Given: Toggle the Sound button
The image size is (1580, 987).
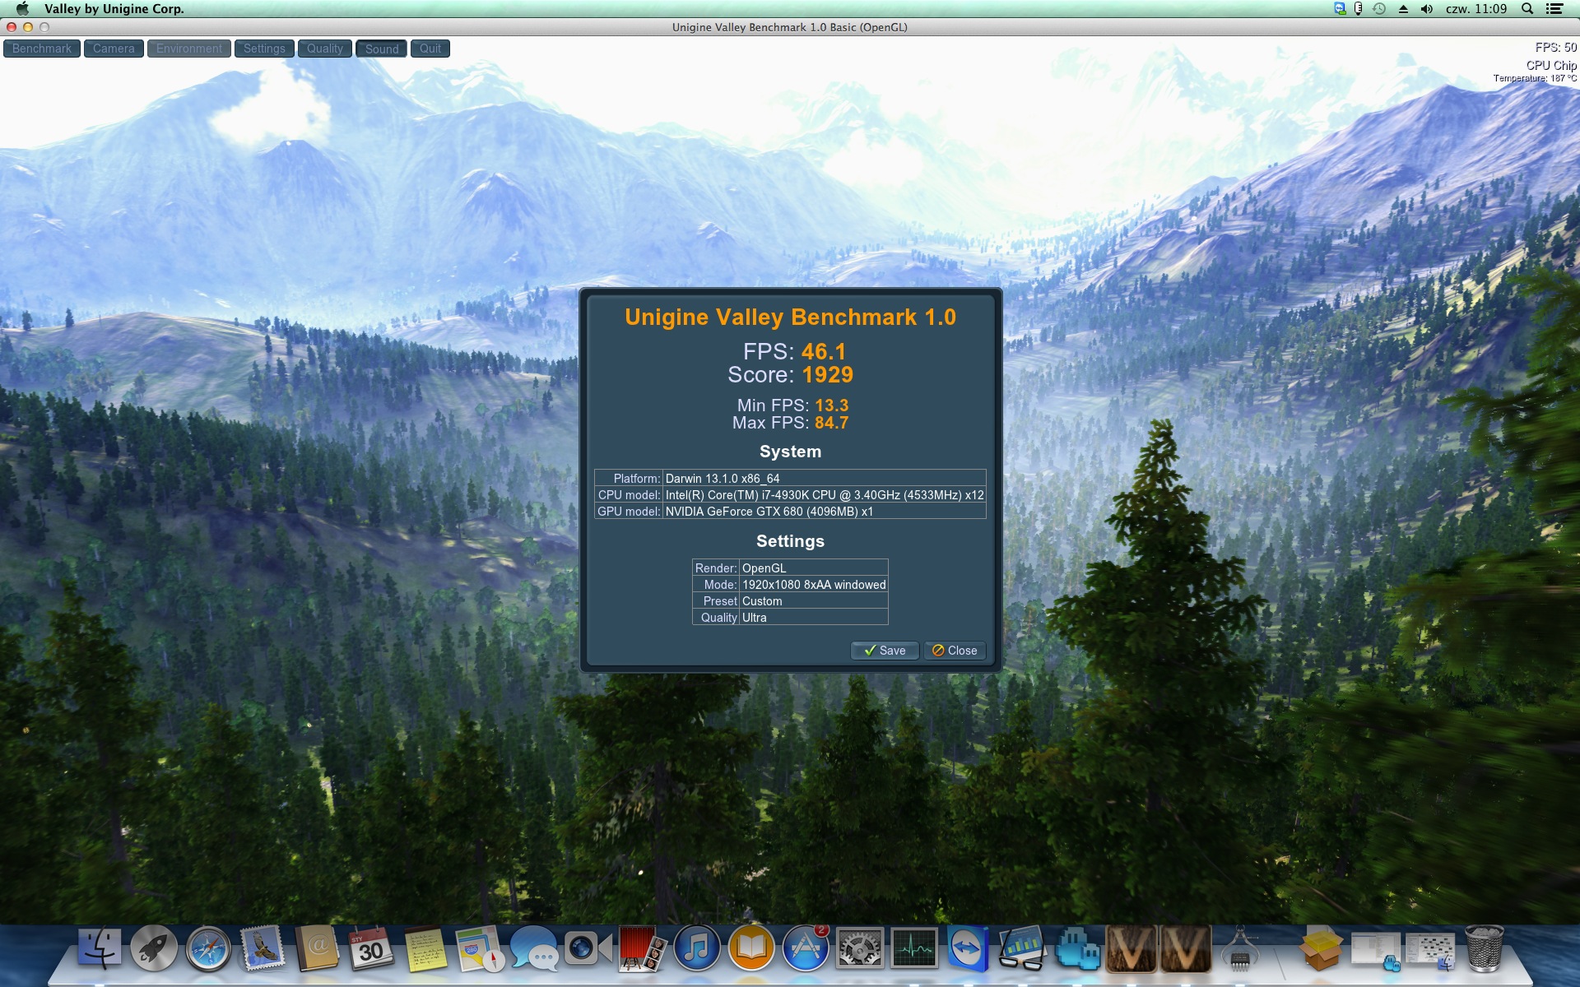Looking at the screenshot, I should (x=382, y=49).
